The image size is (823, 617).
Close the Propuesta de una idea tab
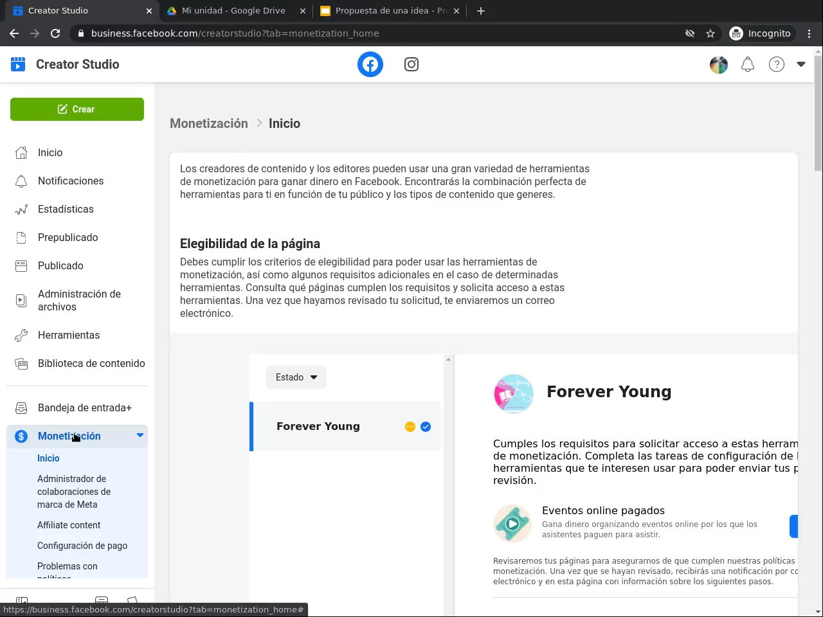pyautogui.click(x=457, y=11)
